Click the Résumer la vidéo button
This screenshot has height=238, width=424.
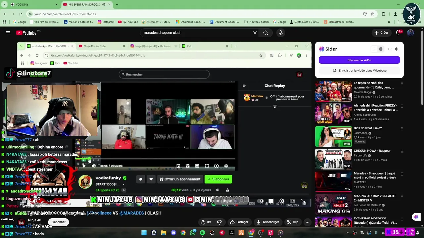[359, 60]
